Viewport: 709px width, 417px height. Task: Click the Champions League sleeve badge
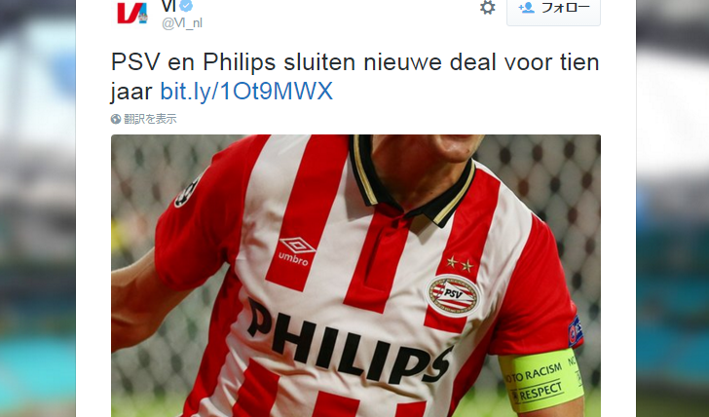tap(187, 192)
